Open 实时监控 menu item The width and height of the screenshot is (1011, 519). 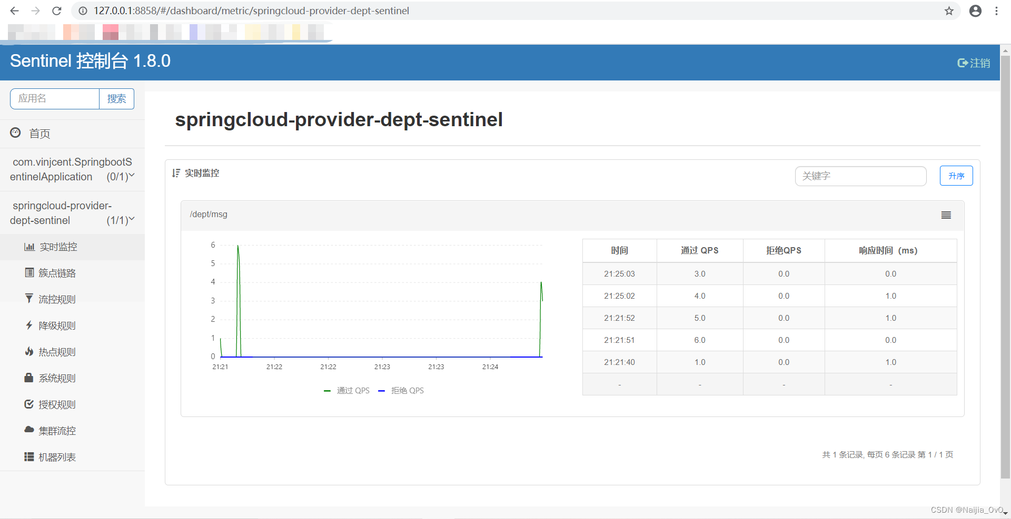(x=72, y=247)
